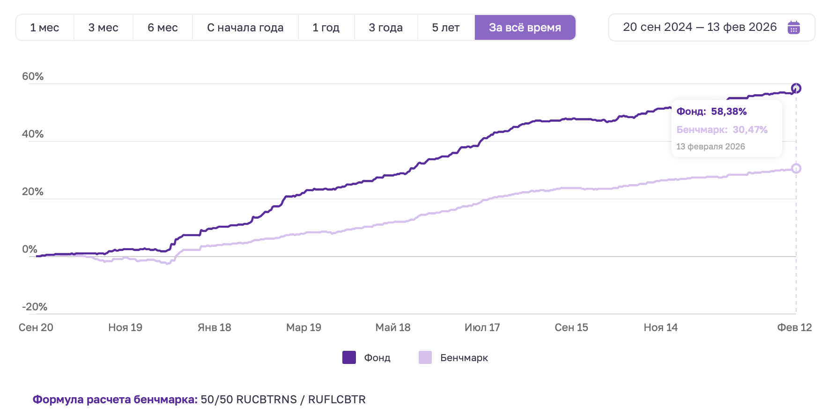Toggle the Фонд series in legend
The image size is (828, 415).
pyautogui.click(x=377, y=358)
